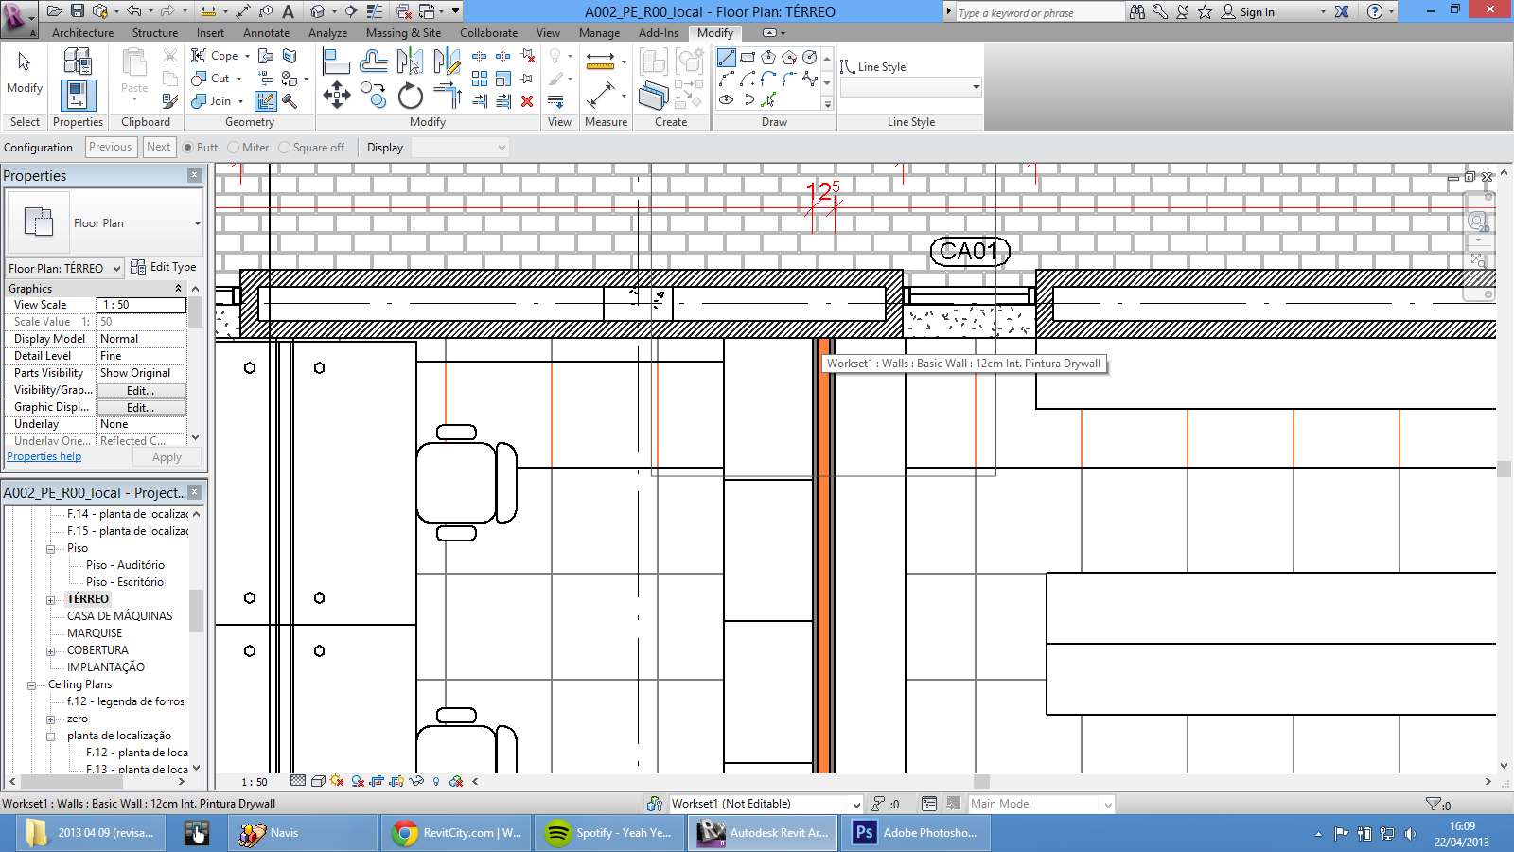Open the Annotate ribbon tab

click(266, 33)
